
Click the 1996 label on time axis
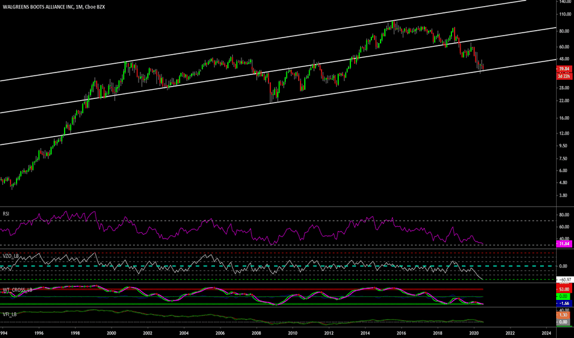[39, 333]
